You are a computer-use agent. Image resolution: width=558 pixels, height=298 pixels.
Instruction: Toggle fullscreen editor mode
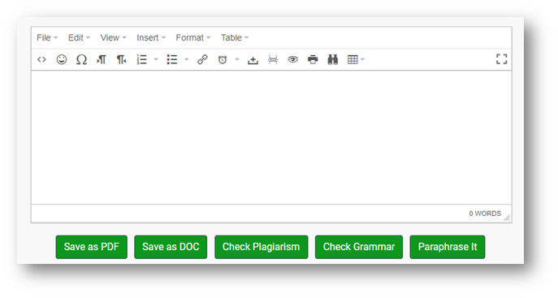501,59
